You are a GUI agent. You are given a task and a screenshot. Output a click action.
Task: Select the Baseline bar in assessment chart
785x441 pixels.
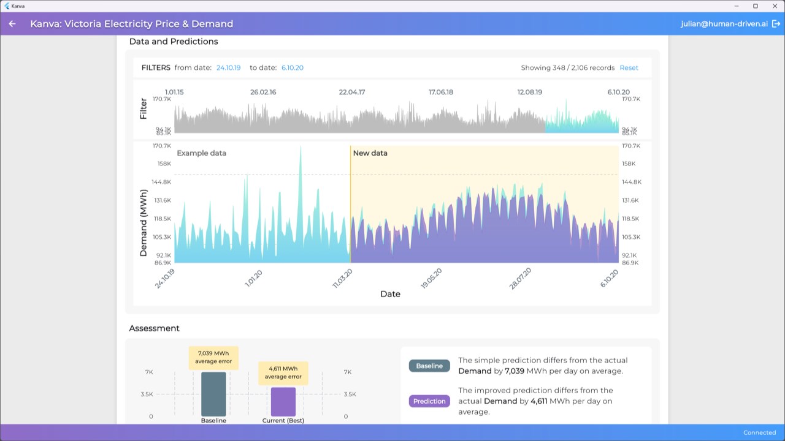pos(213,394)
